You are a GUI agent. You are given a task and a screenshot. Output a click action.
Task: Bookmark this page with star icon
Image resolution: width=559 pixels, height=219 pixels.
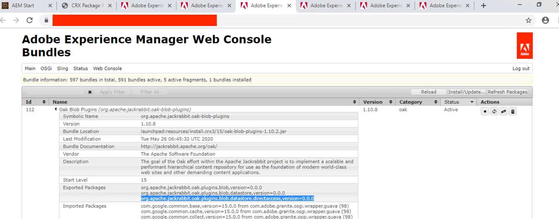point(528,20)
